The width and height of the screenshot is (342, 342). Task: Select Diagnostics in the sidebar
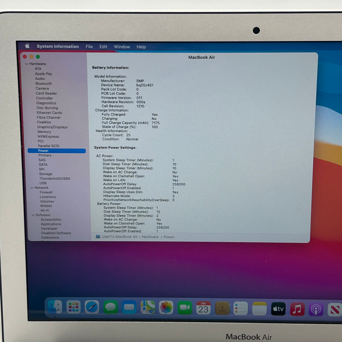(46, 103)
